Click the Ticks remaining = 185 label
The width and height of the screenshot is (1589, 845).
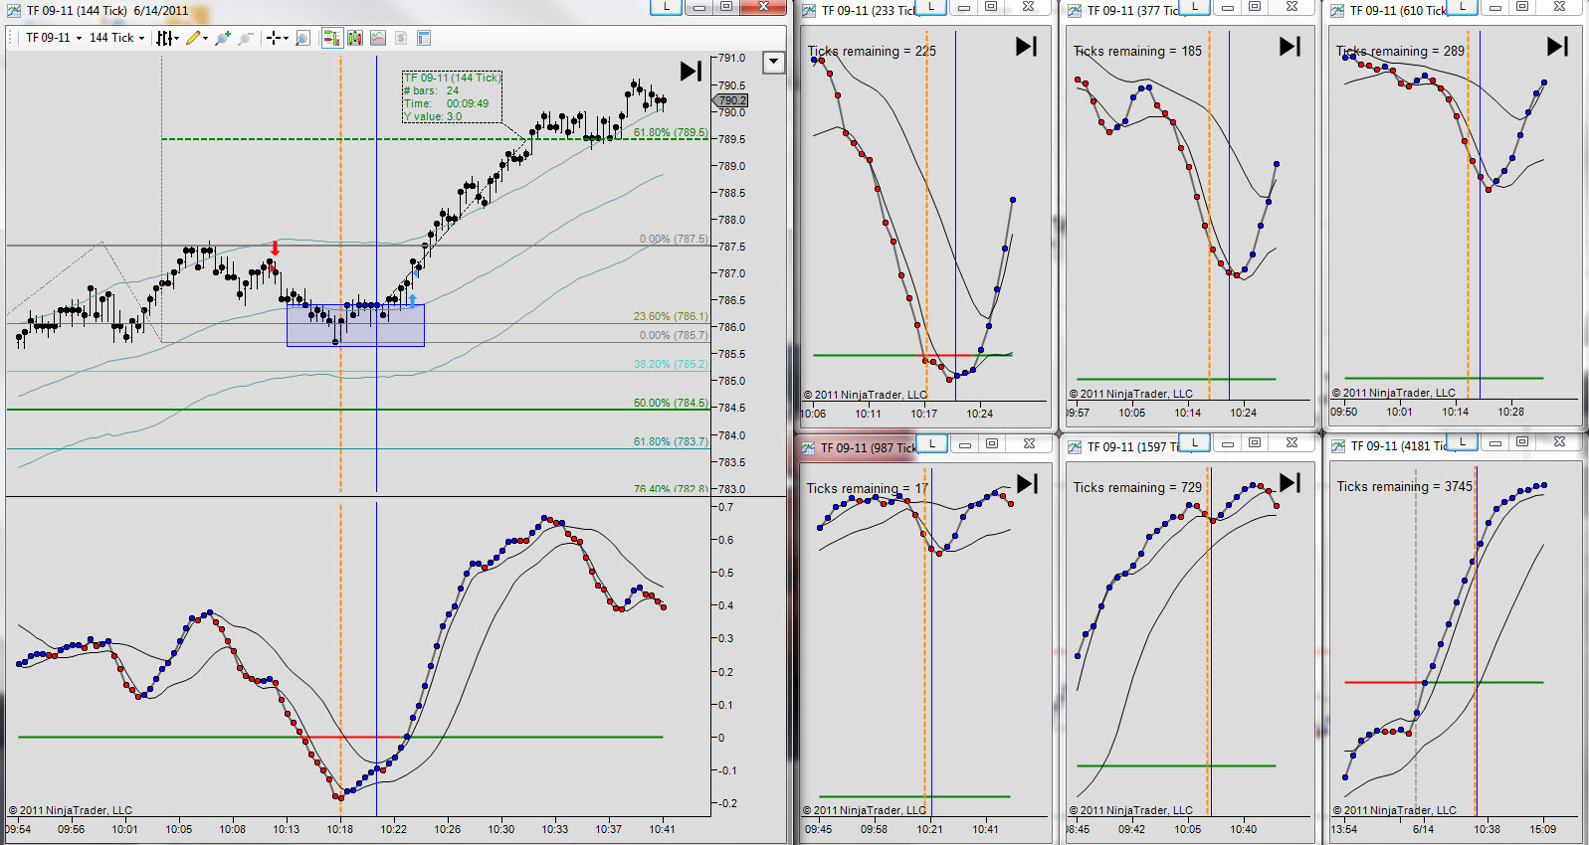pos(1137,51)
